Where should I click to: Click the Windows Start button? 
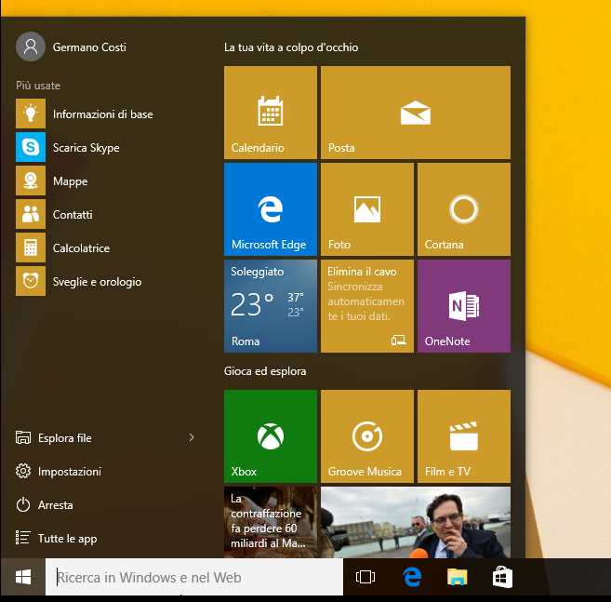coord(23,577)
